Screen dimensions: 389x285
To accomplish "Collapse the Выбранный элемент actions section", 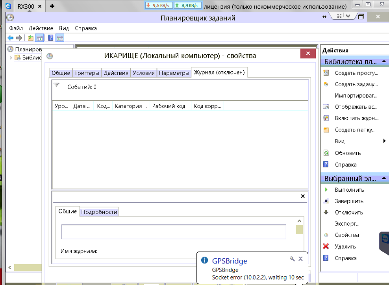I will pyautogui.click(x=384, y=178).
